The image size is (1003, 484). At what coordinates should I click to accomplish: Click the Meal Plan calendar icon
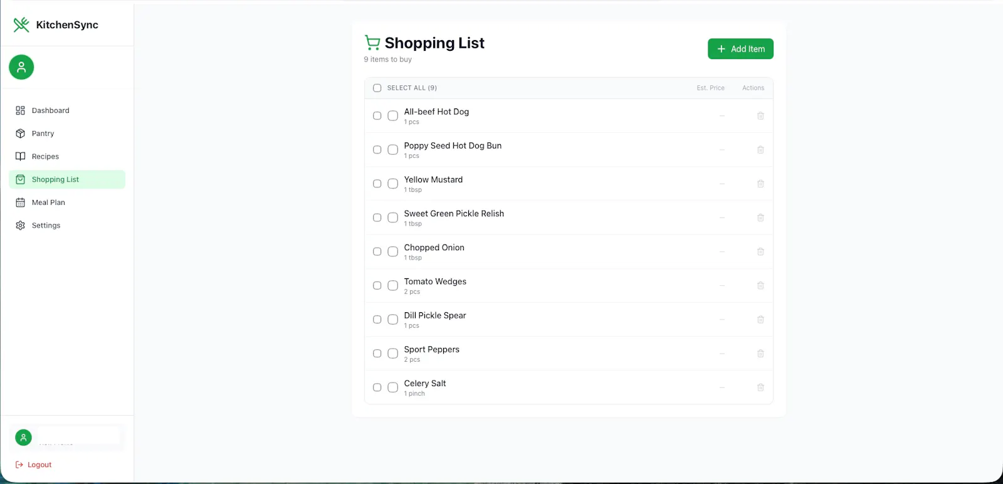coord(20,203)
